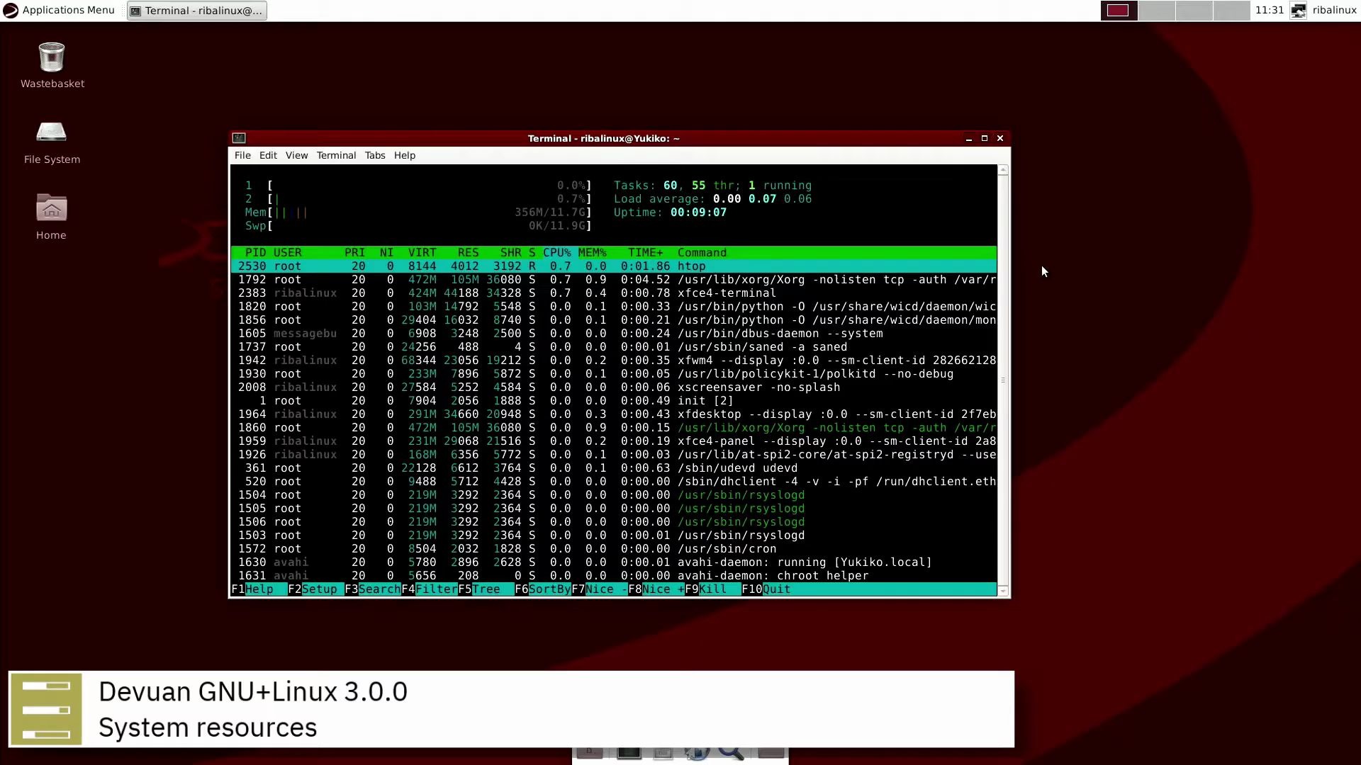The height and width of the screenshot is (765, 1361).
Task: Close the Terminal window
Action: (1000, 138)
